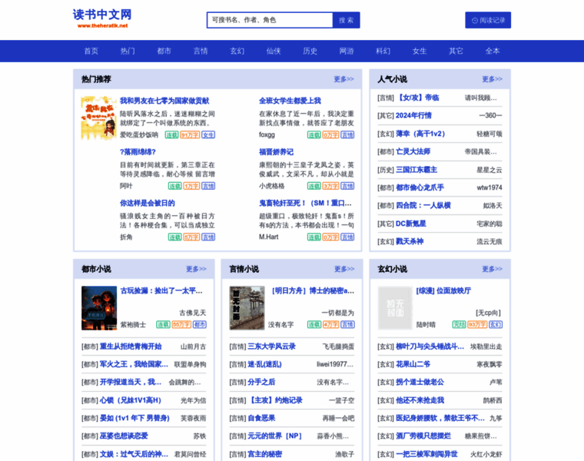Expand 更多 in 热门推荐 section
Image resolution: width=584 pixels, height=461 pixels.
[x=343, y=79]
